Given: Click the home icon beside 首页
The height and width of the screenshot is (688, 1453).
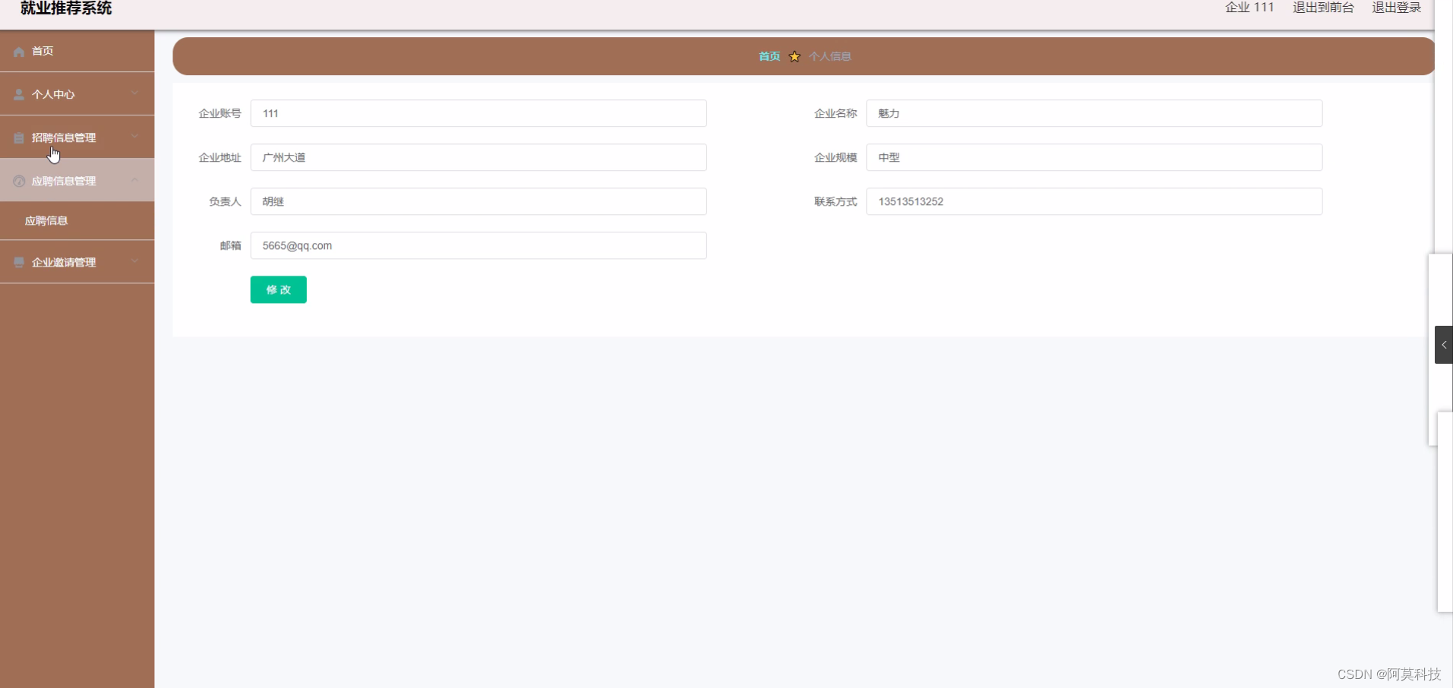Looking at the screenshot, I should [x=18, y=51].
